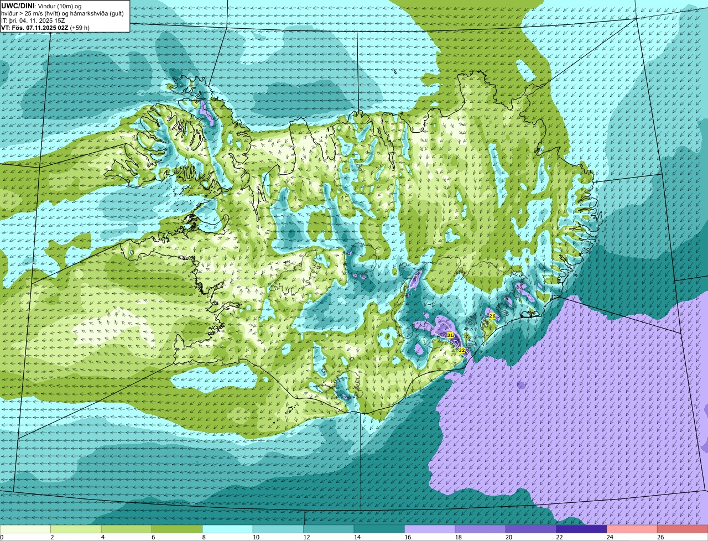Click the dark indigo 22–24 m/s legend swatch
This screenshot has width=708, height=541.
(581, 529)
